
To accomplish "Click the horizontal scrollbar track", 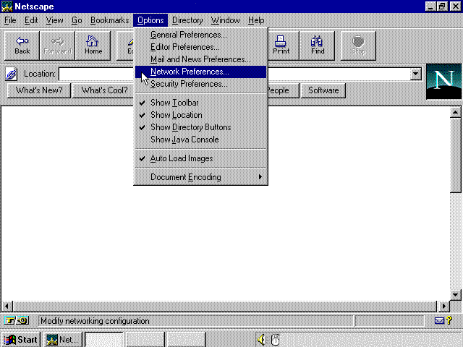I will 225,306.
